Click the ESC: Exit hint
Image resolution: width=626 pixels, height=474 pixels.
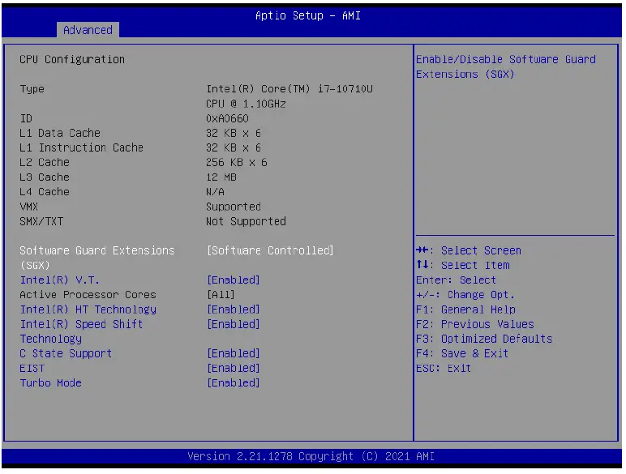pyautogui.click(x=444, y=369)
